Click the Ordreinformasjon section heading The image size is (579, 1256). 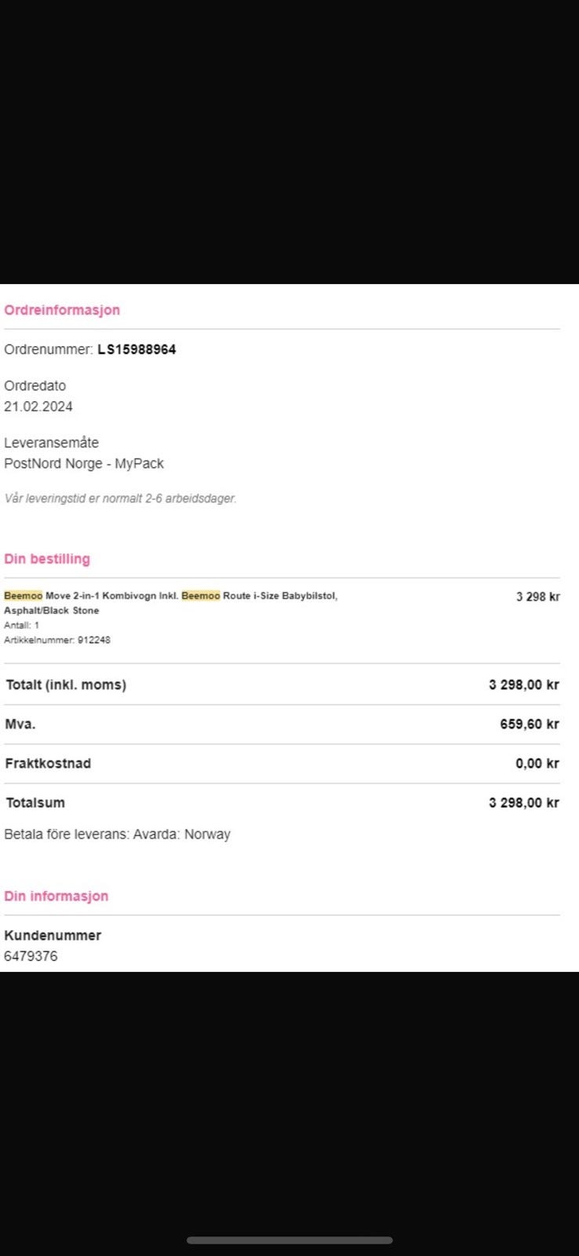click(62, 310)
